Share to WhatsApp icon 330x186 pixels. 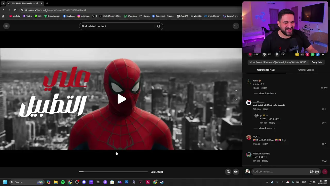312,55
